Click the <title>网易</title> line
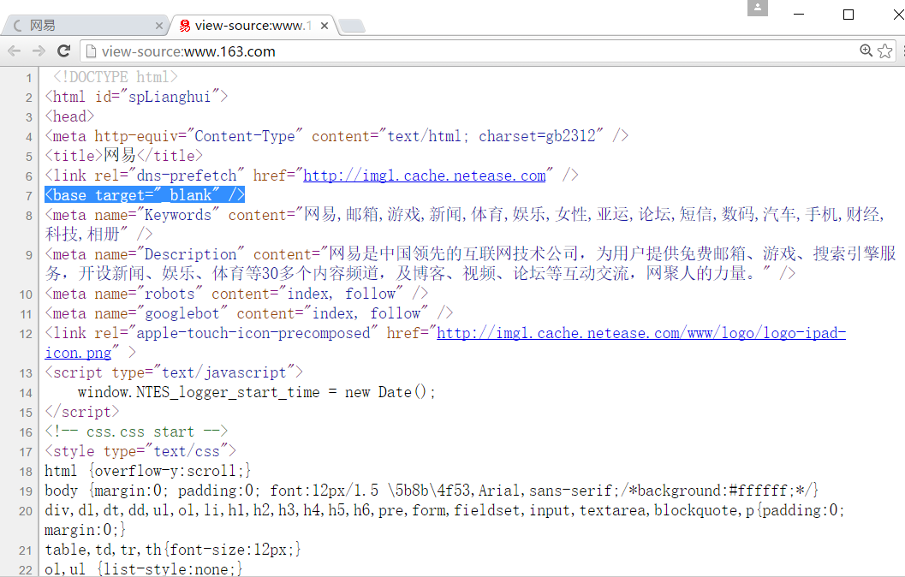This screenshot has width=905, height=577. [x=123, y=155]
